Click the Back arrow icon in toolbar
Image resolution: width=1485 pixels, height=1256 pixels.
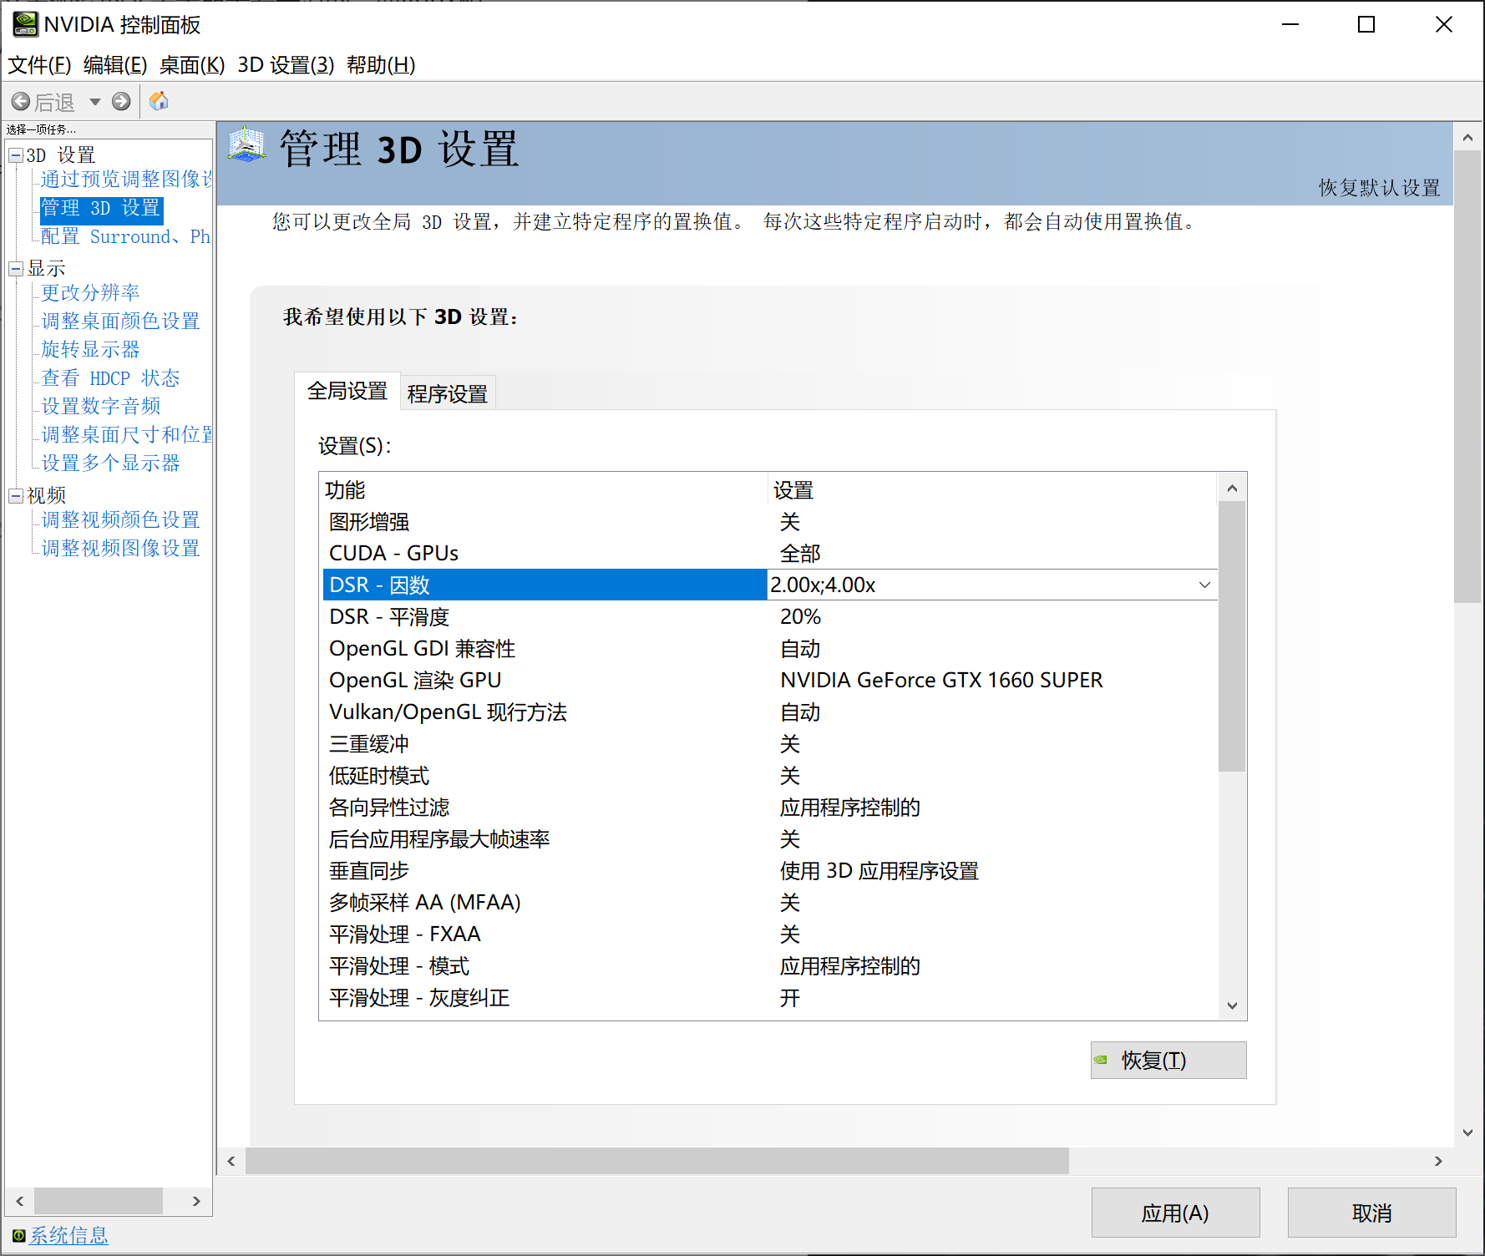point(21,102)
